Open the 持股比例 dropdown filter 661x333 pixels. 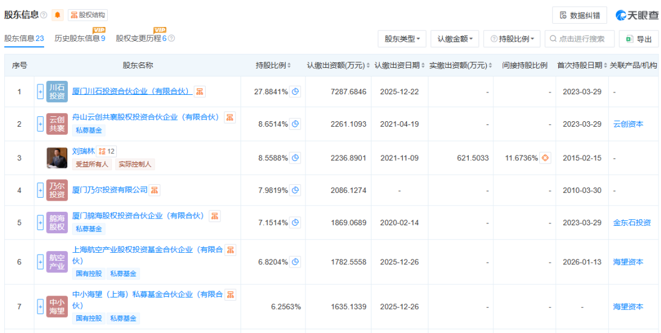512,39
